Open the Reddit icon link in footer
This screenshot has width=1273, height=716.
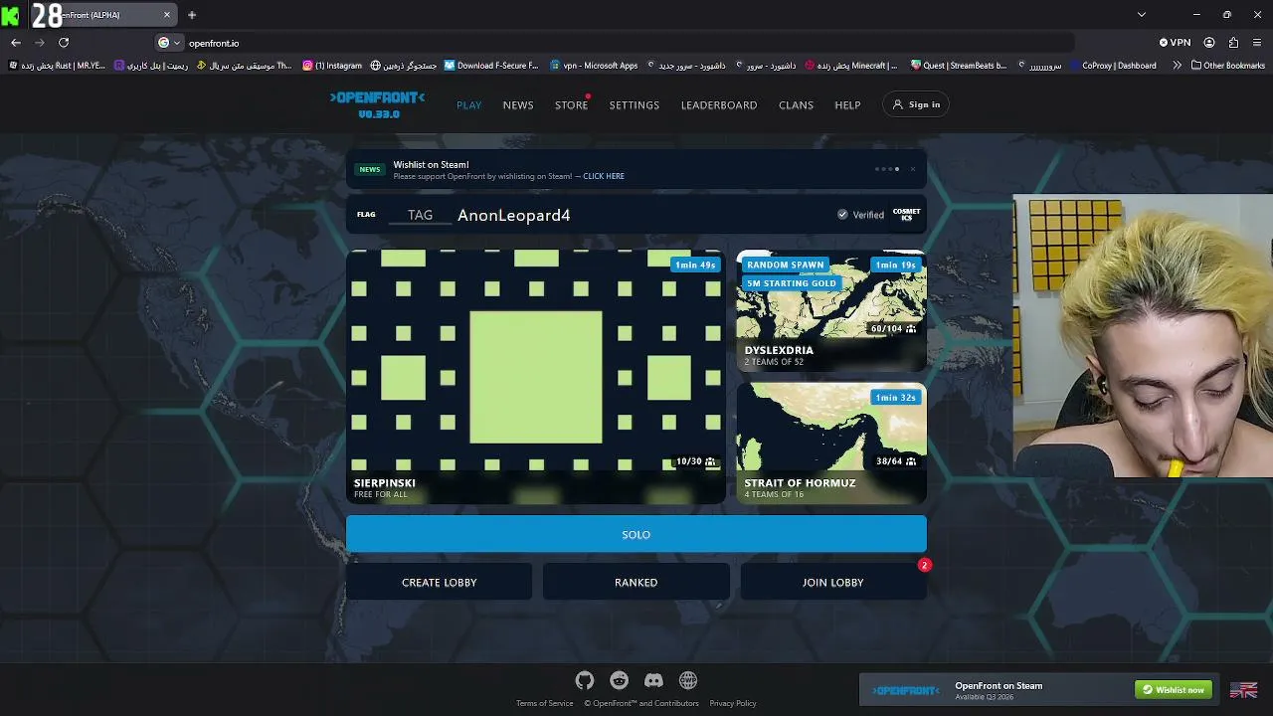[620, 680]
